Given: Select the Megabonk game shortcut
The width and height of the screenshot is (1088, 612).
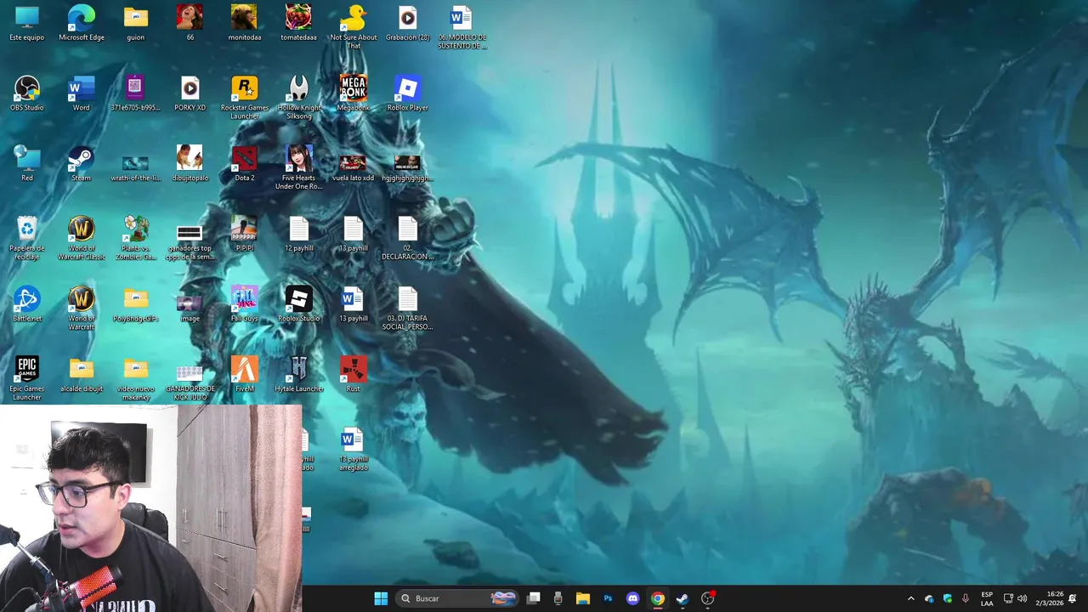Looking at the screenshot, I should point(353,93).
